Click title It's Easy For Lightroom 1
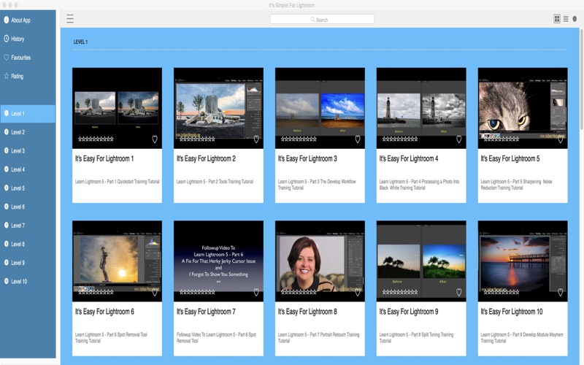The height and width of the screenshot is (365, 584). [x=104, y=158]
